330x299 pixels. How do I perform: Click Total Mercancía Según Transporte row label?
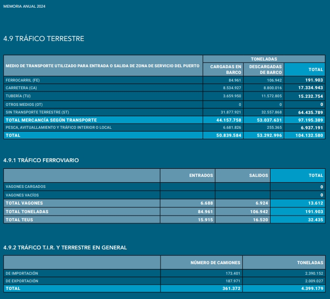point(51,120)
